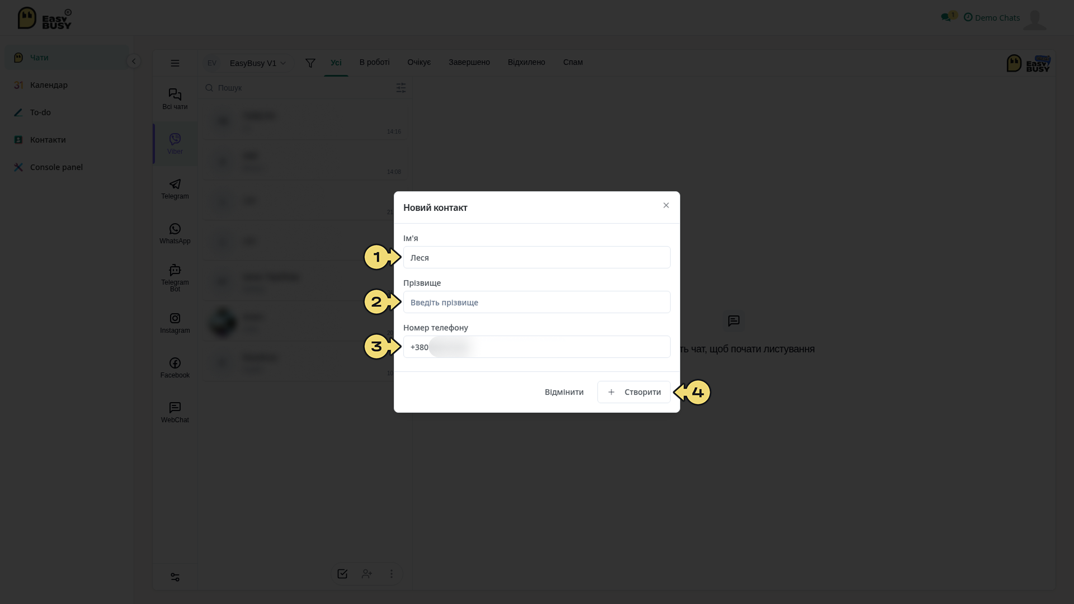
Task: Collapse the left navigation sidebar
Action: click(134, 61)
